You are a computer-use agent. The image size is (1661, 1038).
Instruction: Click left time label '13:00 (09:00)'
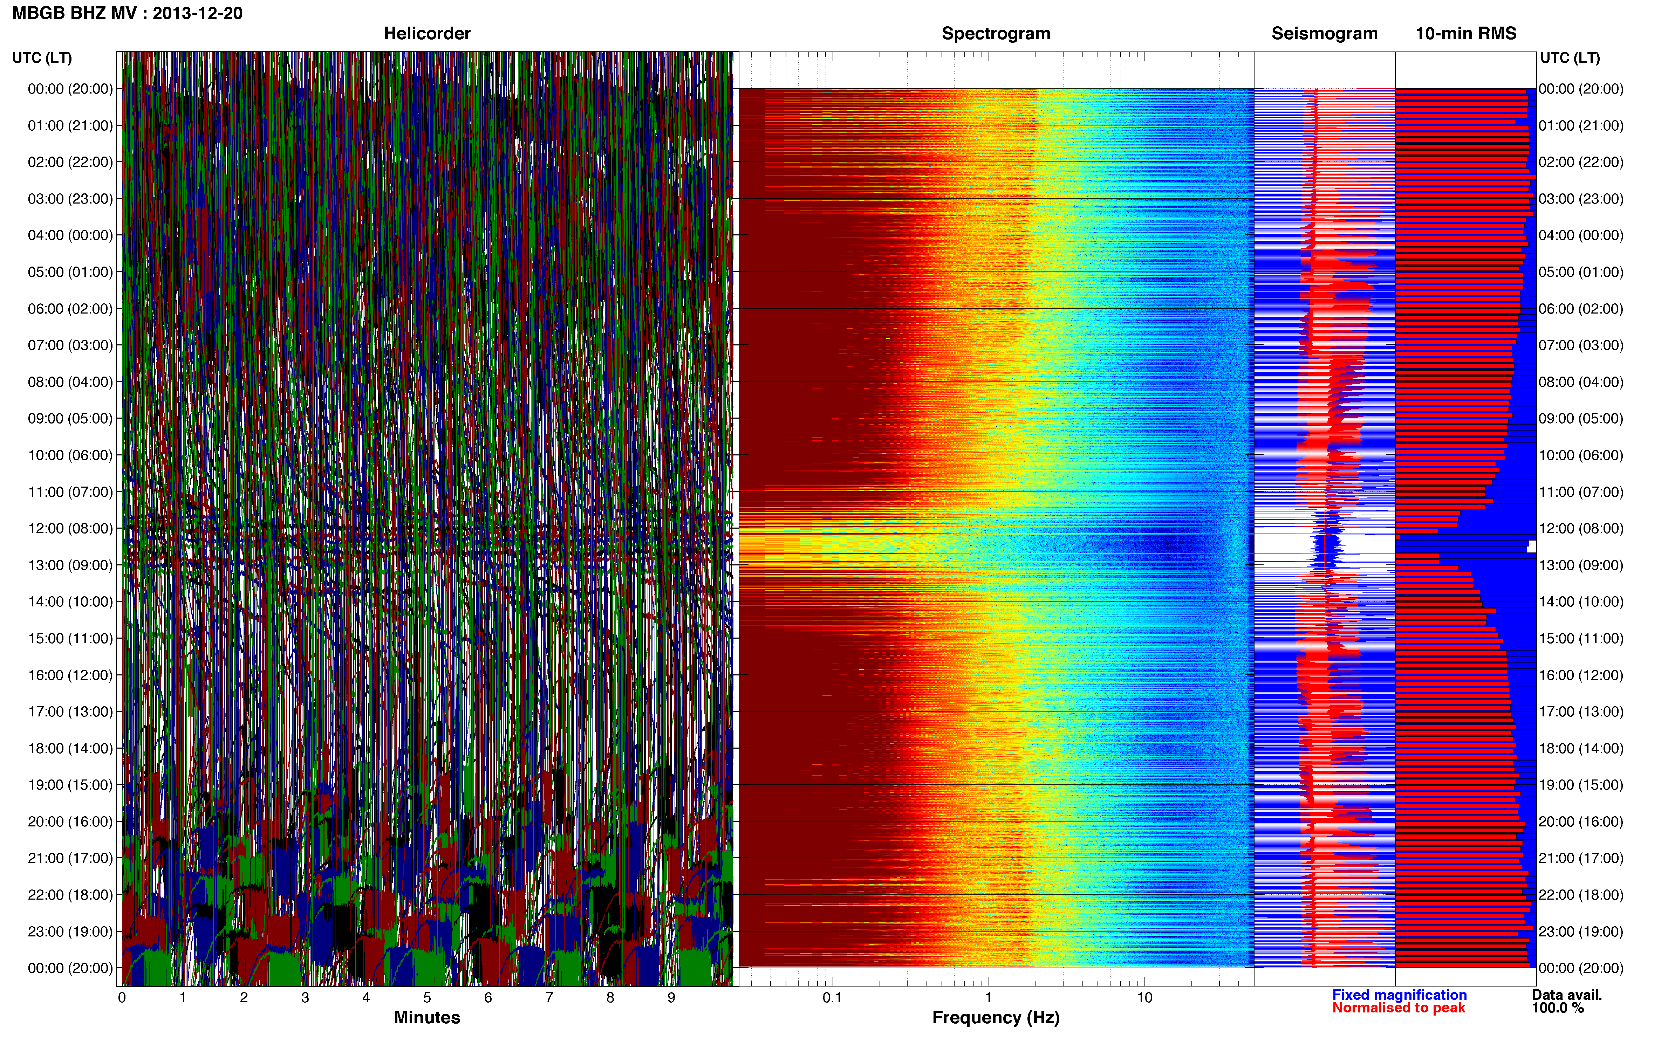(70, 565)
